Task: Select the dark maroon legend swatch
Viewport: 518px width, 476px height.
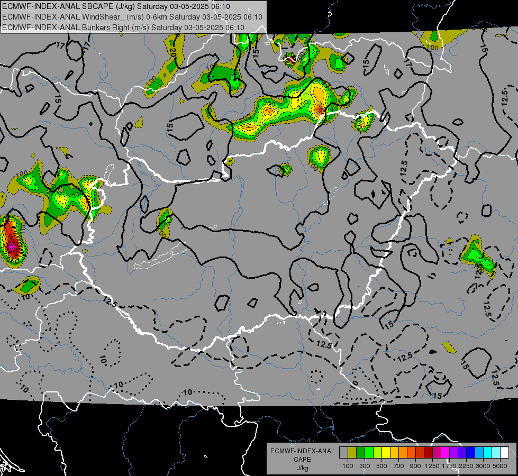Action: point(429,452)
